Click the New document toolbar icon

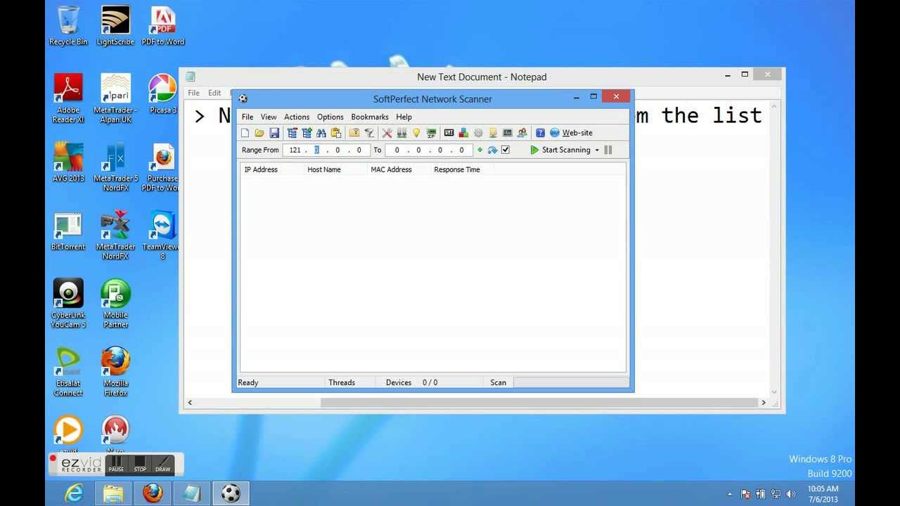(245, 133)
